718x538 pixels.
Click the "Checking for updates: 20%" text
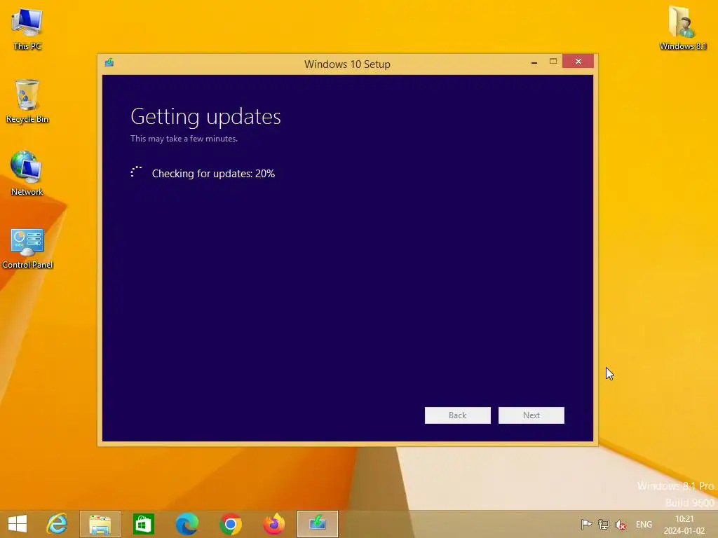tap(213, 174)
